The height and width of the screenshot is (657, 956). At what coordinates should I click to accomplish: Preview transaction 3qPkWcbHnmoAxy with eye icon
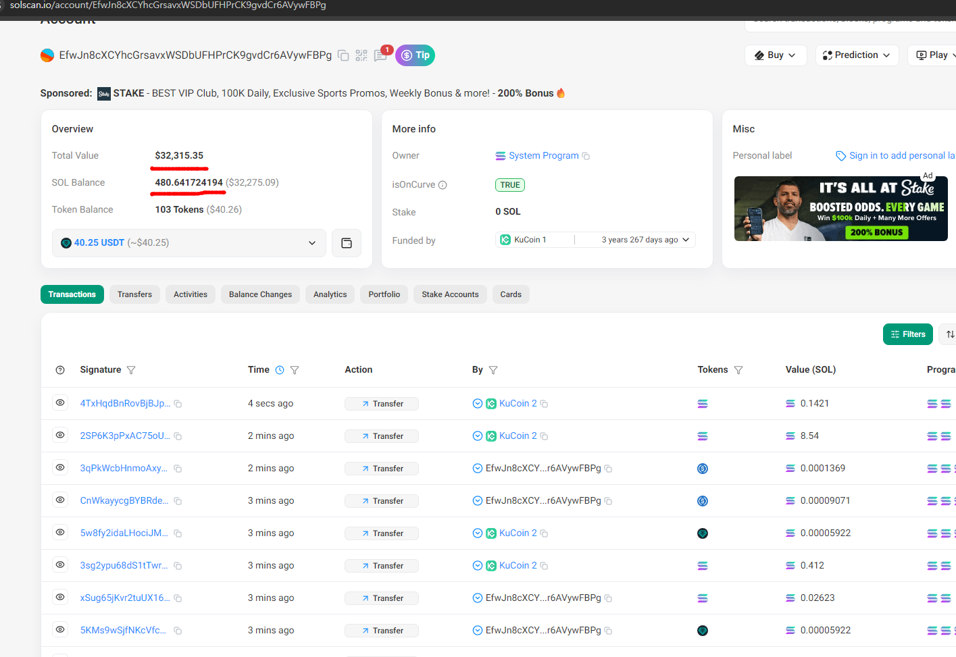60,468
